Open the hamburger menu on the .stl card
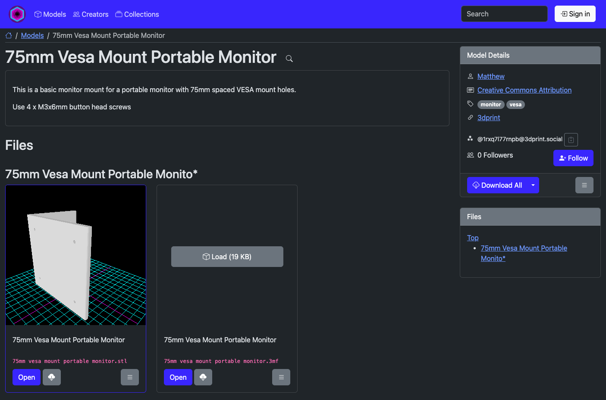 [x=130, y=377]
